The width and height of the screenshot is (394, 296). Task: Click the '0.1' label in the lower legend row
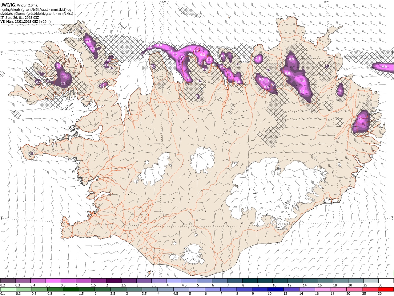click(2, 294)
